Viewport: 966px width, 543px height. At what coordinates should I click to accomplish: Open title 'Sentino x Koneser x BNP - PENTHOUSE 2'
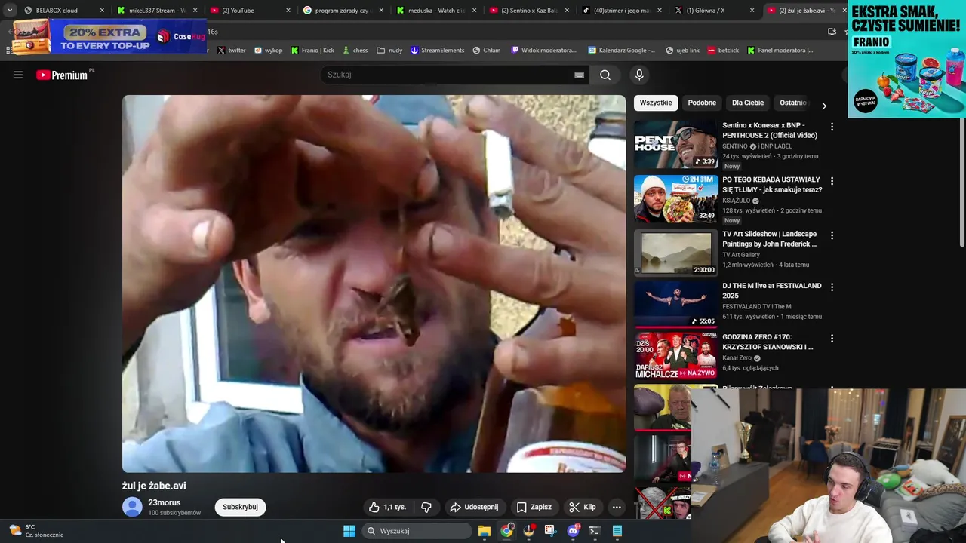770,130
